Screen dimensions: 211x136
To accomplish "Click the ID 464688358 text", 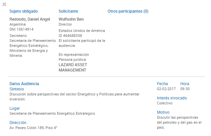I will click(x=70, y=36).
